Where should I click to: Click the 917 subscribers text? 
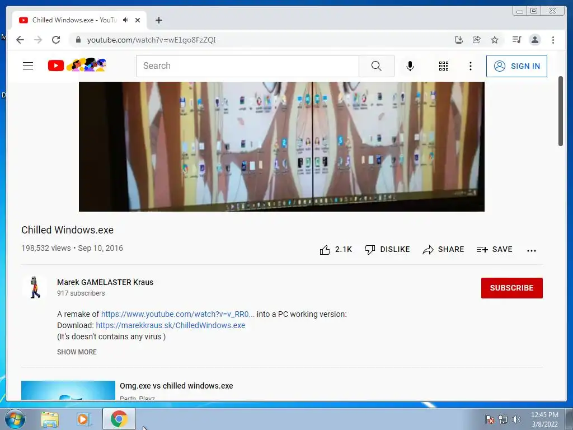(x=81, y=293)
